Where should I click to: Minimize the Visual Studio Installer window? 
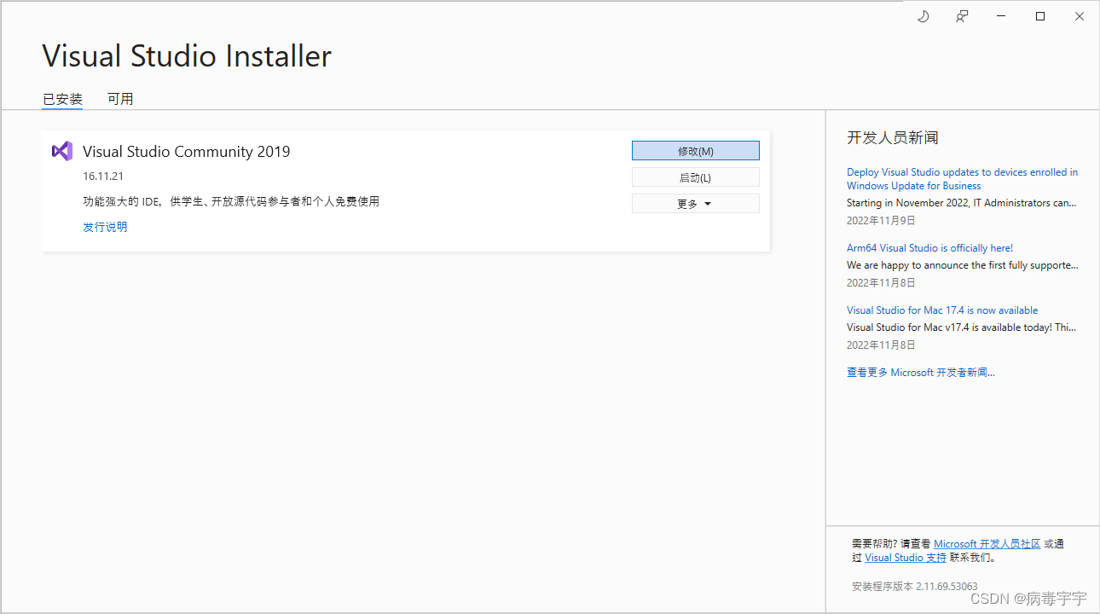pyautogui.click(x=1001, y=16)
